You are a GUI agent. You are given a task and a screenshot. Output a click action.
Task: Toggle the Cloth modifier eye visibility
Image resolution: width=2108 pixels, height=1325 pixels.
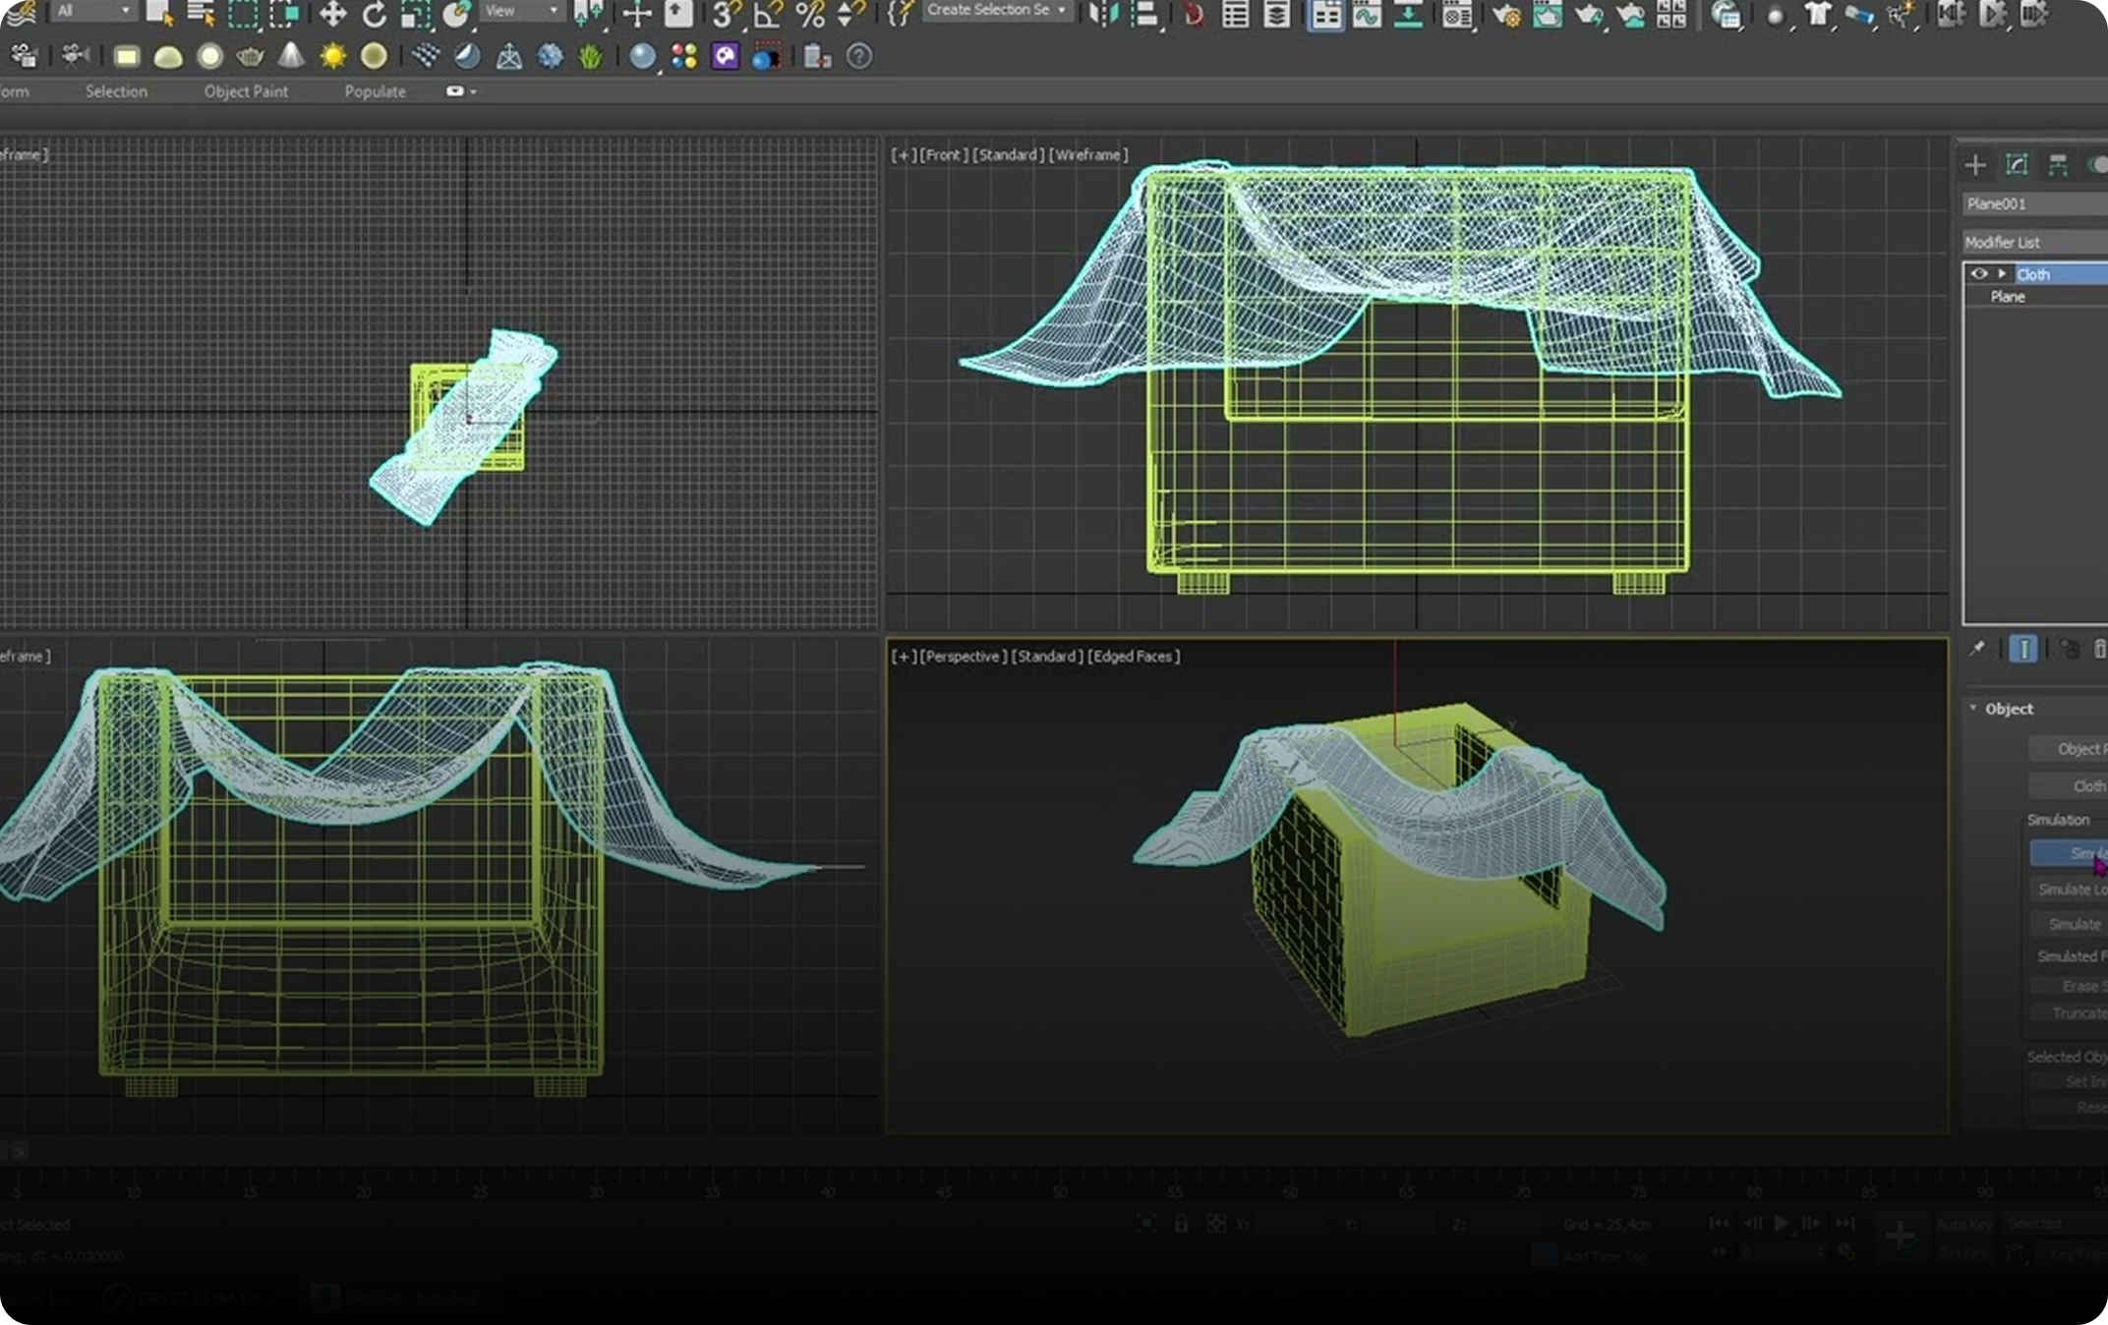click(x=1979, y=273)
